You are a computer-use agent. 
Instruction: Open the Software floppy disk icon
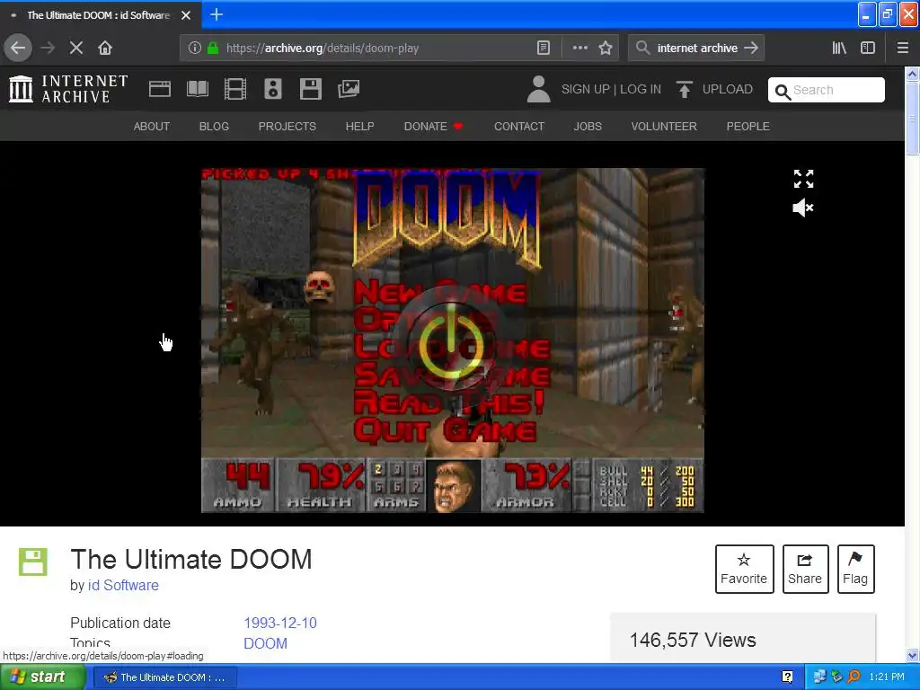pyautogui.click(x=310, y=89)
